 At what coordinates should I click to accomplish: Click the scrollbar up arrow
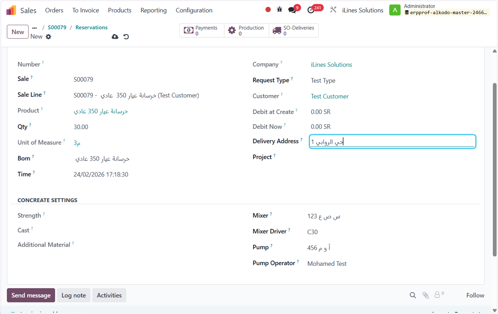[x=494, y=51]
